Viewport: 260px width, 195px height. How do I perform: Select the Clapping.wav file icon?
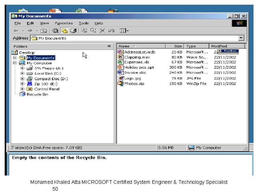click(x=121, y=57)
